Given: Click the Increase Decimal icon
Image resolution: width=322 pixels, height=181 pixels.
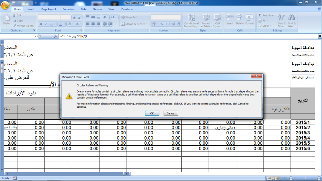Looking at the screenshot, I should coord(173,24).
